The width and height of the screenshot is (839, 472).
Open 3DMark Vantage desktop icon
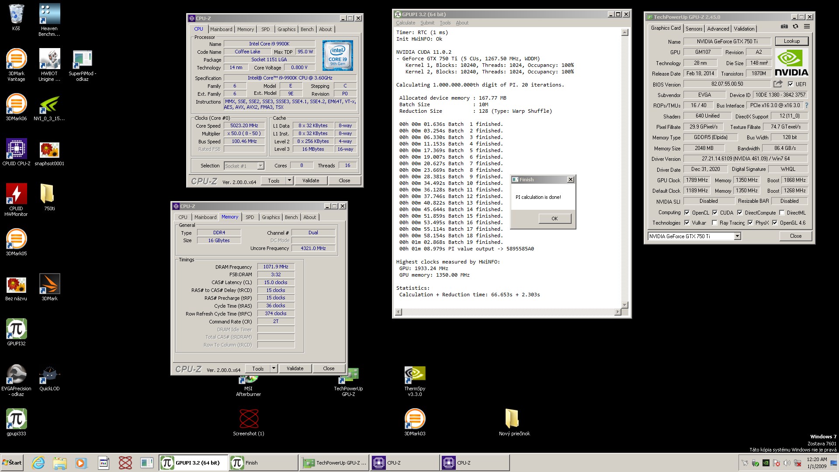16,65
